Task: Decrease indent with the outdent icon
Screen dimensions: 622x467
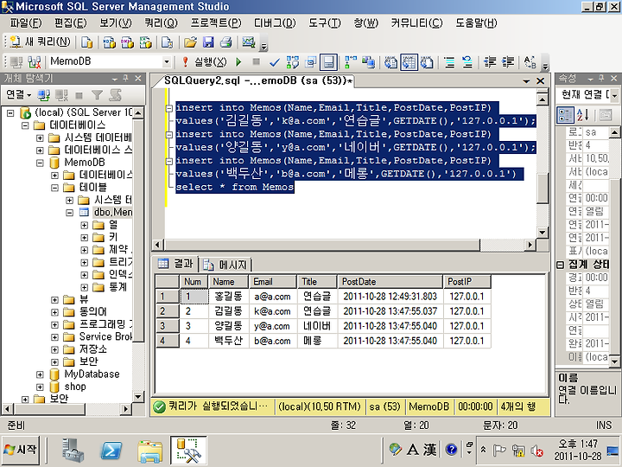Action: (x=490, y=62)
